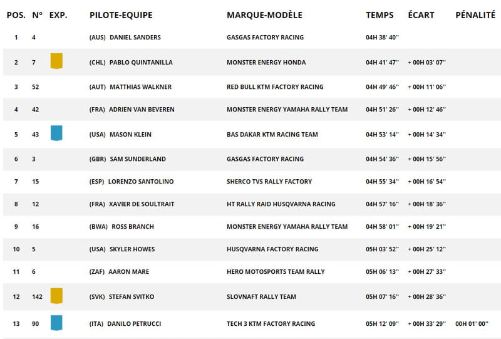Viewport: 501px width, 339px height.
Task: Select Hero Motosports Team Rally entry
Action: [x=276, y=272]
